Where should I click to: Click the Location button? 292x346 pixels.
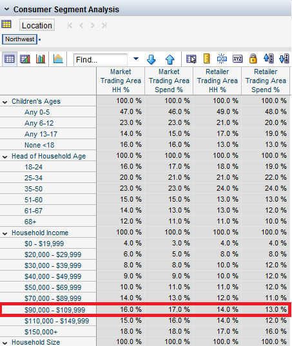click(37, 25)
